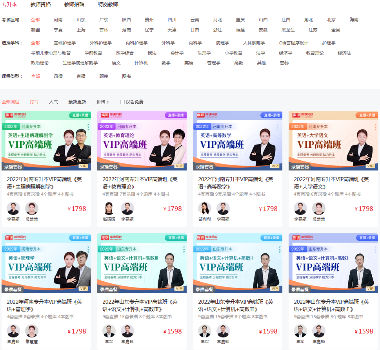Click 常慧慧 avatar on 英语+管理学 card
This screenshot has height=350, width=380.
(32, 331)
